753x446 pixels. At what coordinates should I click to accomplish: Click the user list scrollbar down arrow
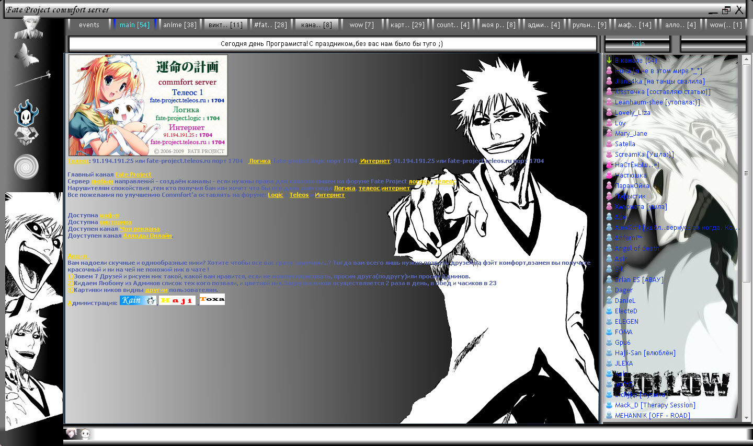pos(746,418)
